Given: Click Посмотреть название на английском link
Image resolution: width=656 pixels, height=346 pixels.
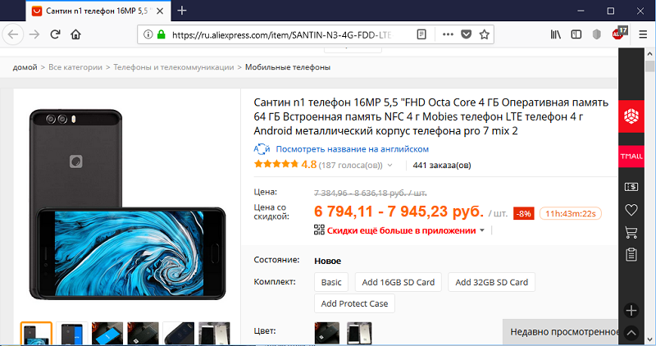Looking at the screenshot, I should [x=353, y=149].
